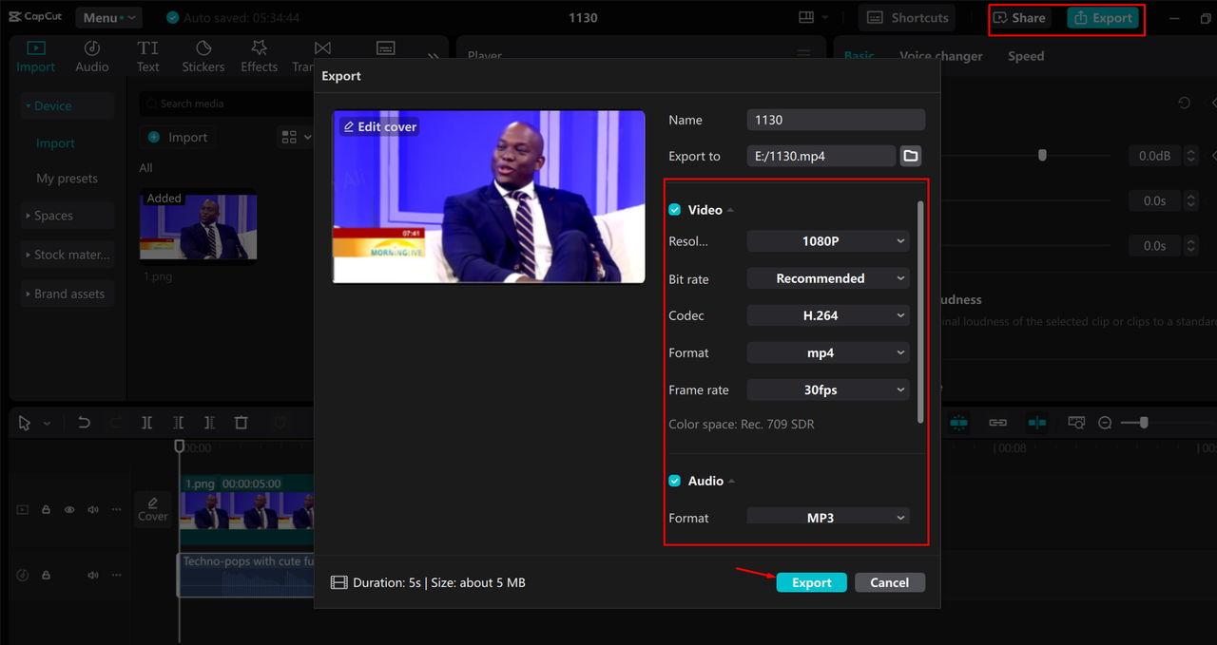Click the Split icon in timeline toolbar
1217x645 pixels.
coord(146,423)
